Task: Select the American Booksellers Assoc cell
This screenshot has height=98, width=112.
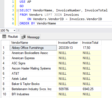Action: pos(33,53)
